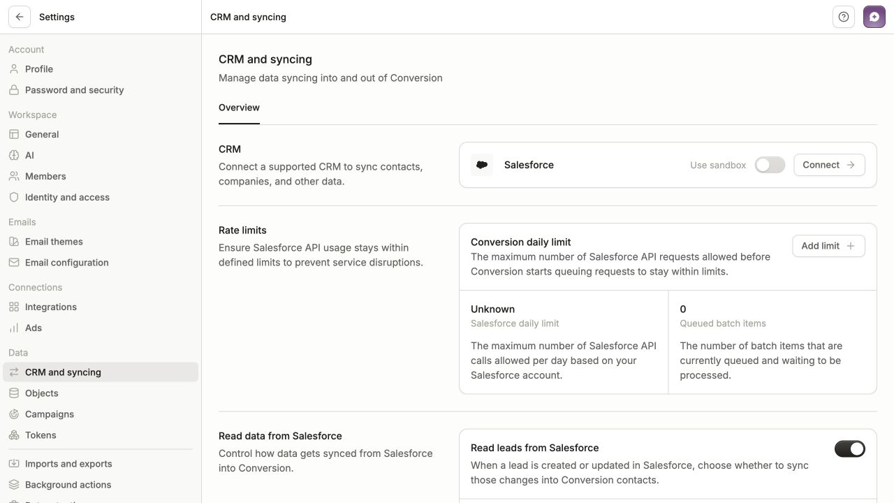
Task: Open the Ads settings page
Action: click(x=101, y=328)
